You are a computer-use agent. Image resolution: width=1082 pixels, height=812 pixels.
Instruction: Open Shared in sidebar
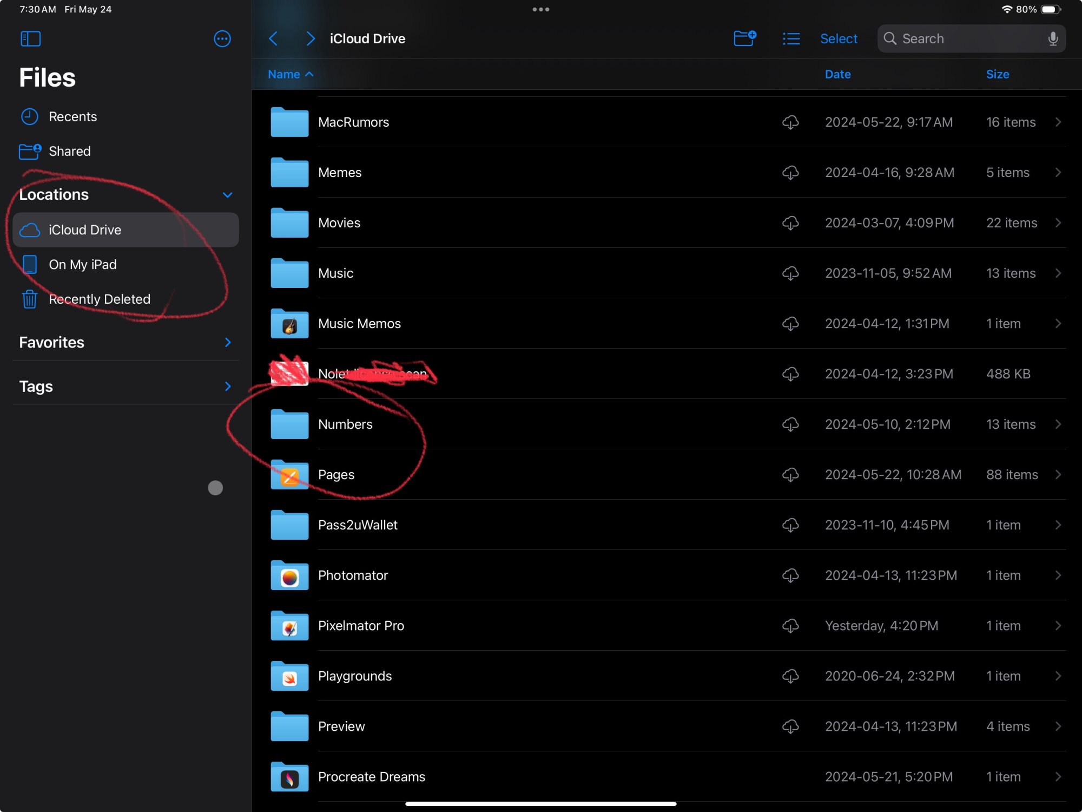pyautogui.click(x=126, y=151)
